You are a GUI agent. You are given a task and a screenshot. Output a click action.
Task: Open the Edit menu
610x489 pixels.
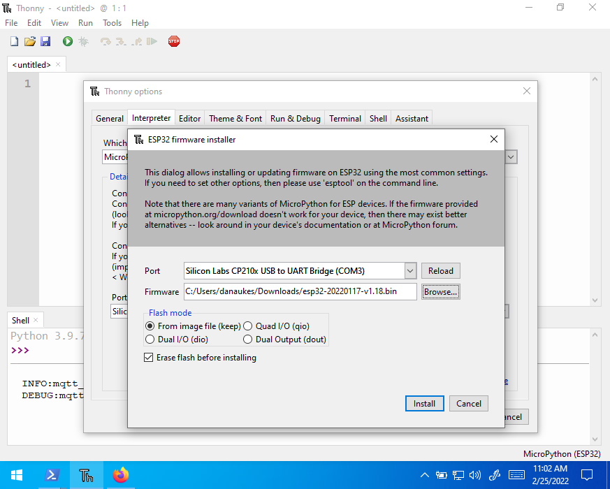[34, 23]
